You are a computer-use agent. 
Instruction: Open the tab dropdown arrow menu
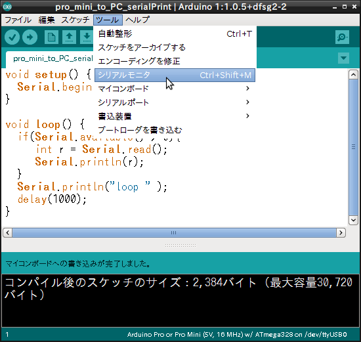(343, 58)
